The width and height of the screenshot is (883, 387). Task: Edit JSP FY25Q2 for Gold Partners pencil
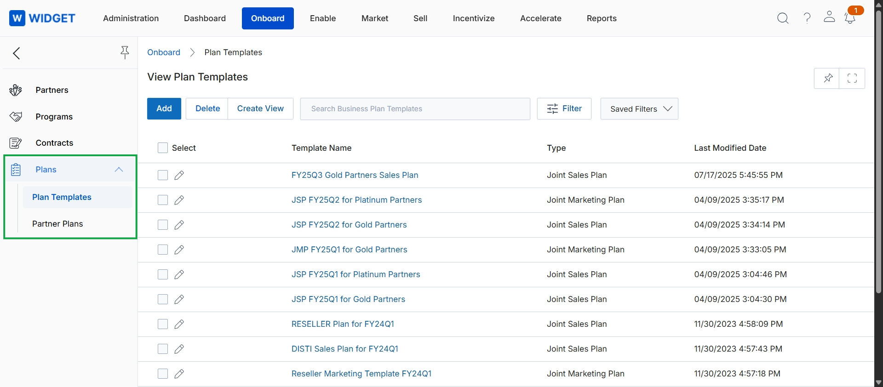pyautogui.click(x=179, y=225)
